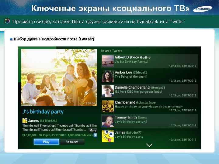The height and width of the screenshot is (164, 219).
Task: Click the name 'Gilbert D Broco'
Action: coord(127,57)
